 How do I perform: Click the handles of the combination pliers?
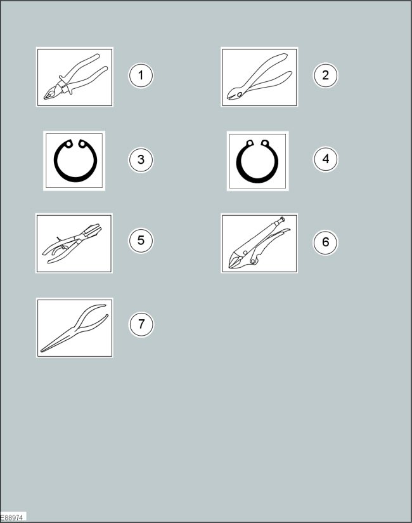click(86, 72)
